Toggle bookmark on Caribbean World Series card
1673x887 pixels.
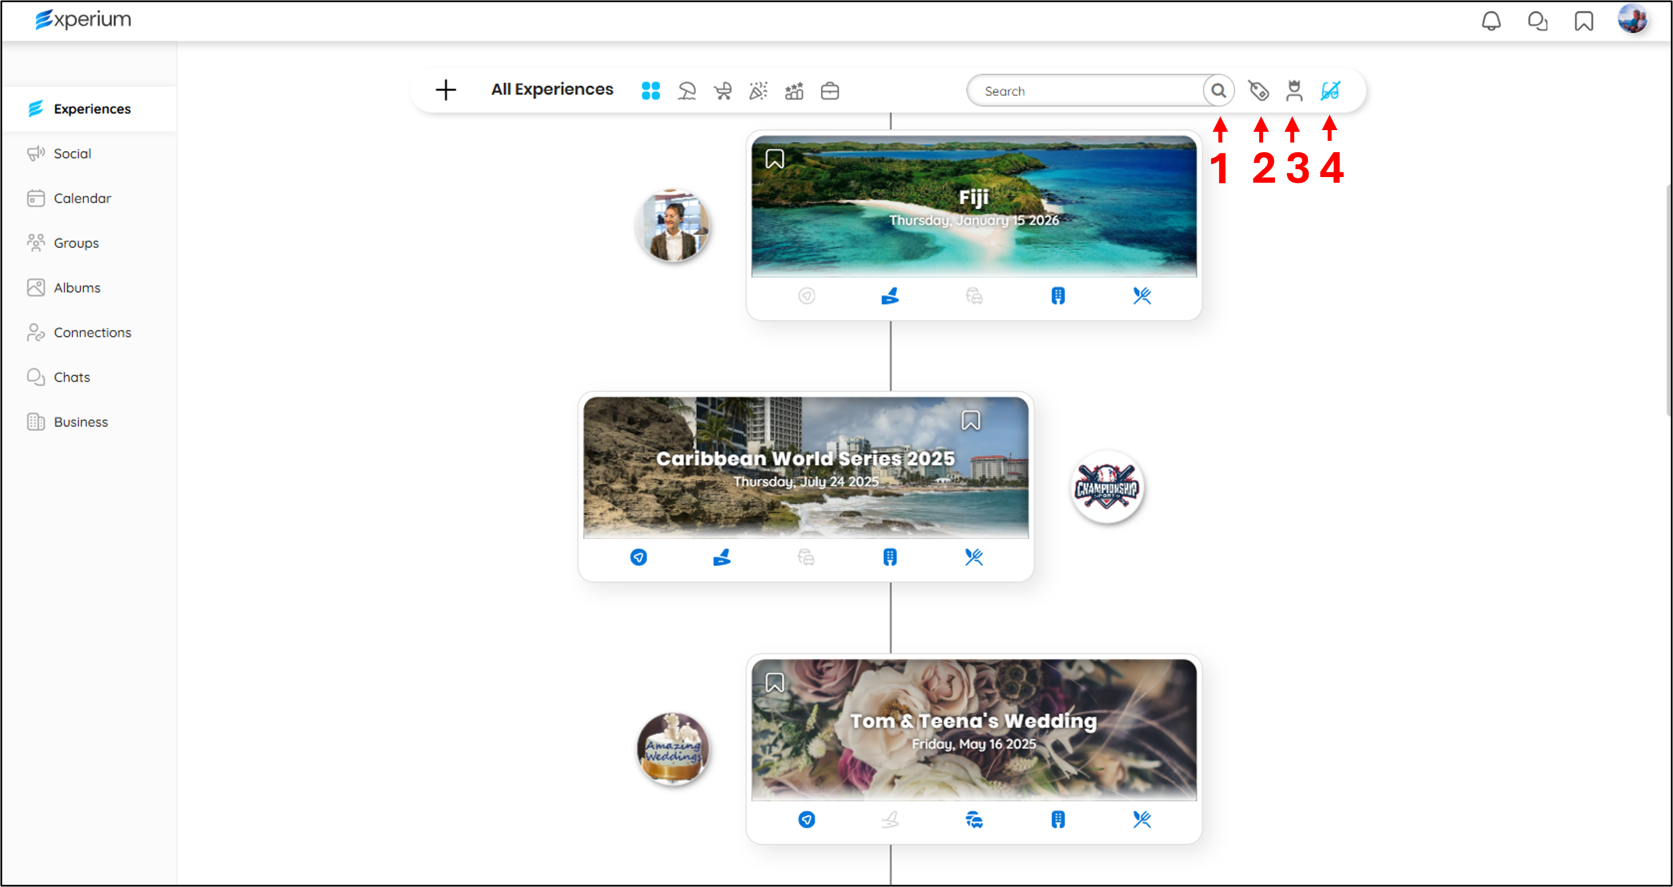pyautogui.click(x=970, y=420)
